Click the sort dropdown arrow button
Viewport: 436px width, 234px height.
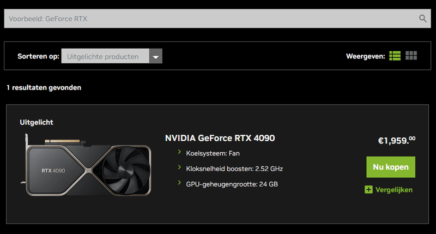pos(156,56)
